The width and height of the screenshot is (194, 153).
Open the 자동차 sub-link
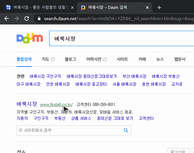[x=22, y=118]
